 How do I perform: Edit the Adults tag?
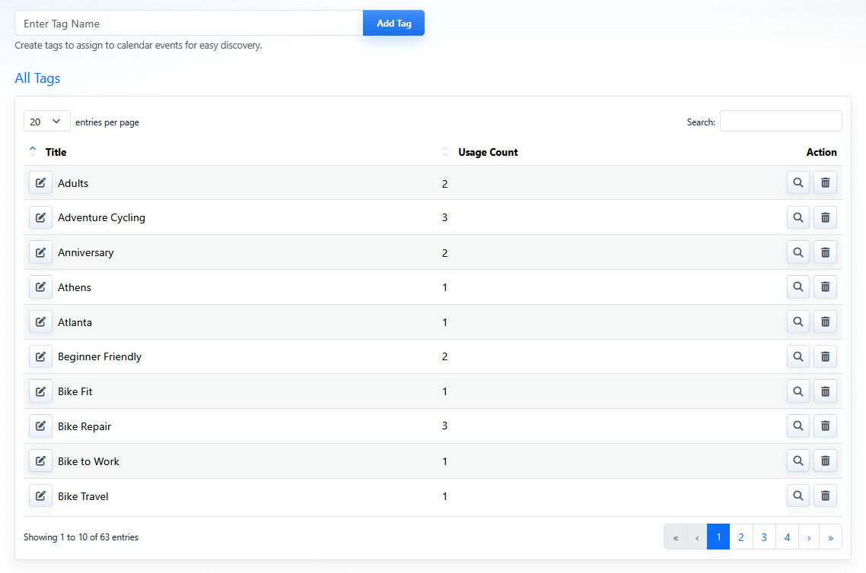[40, 182]
